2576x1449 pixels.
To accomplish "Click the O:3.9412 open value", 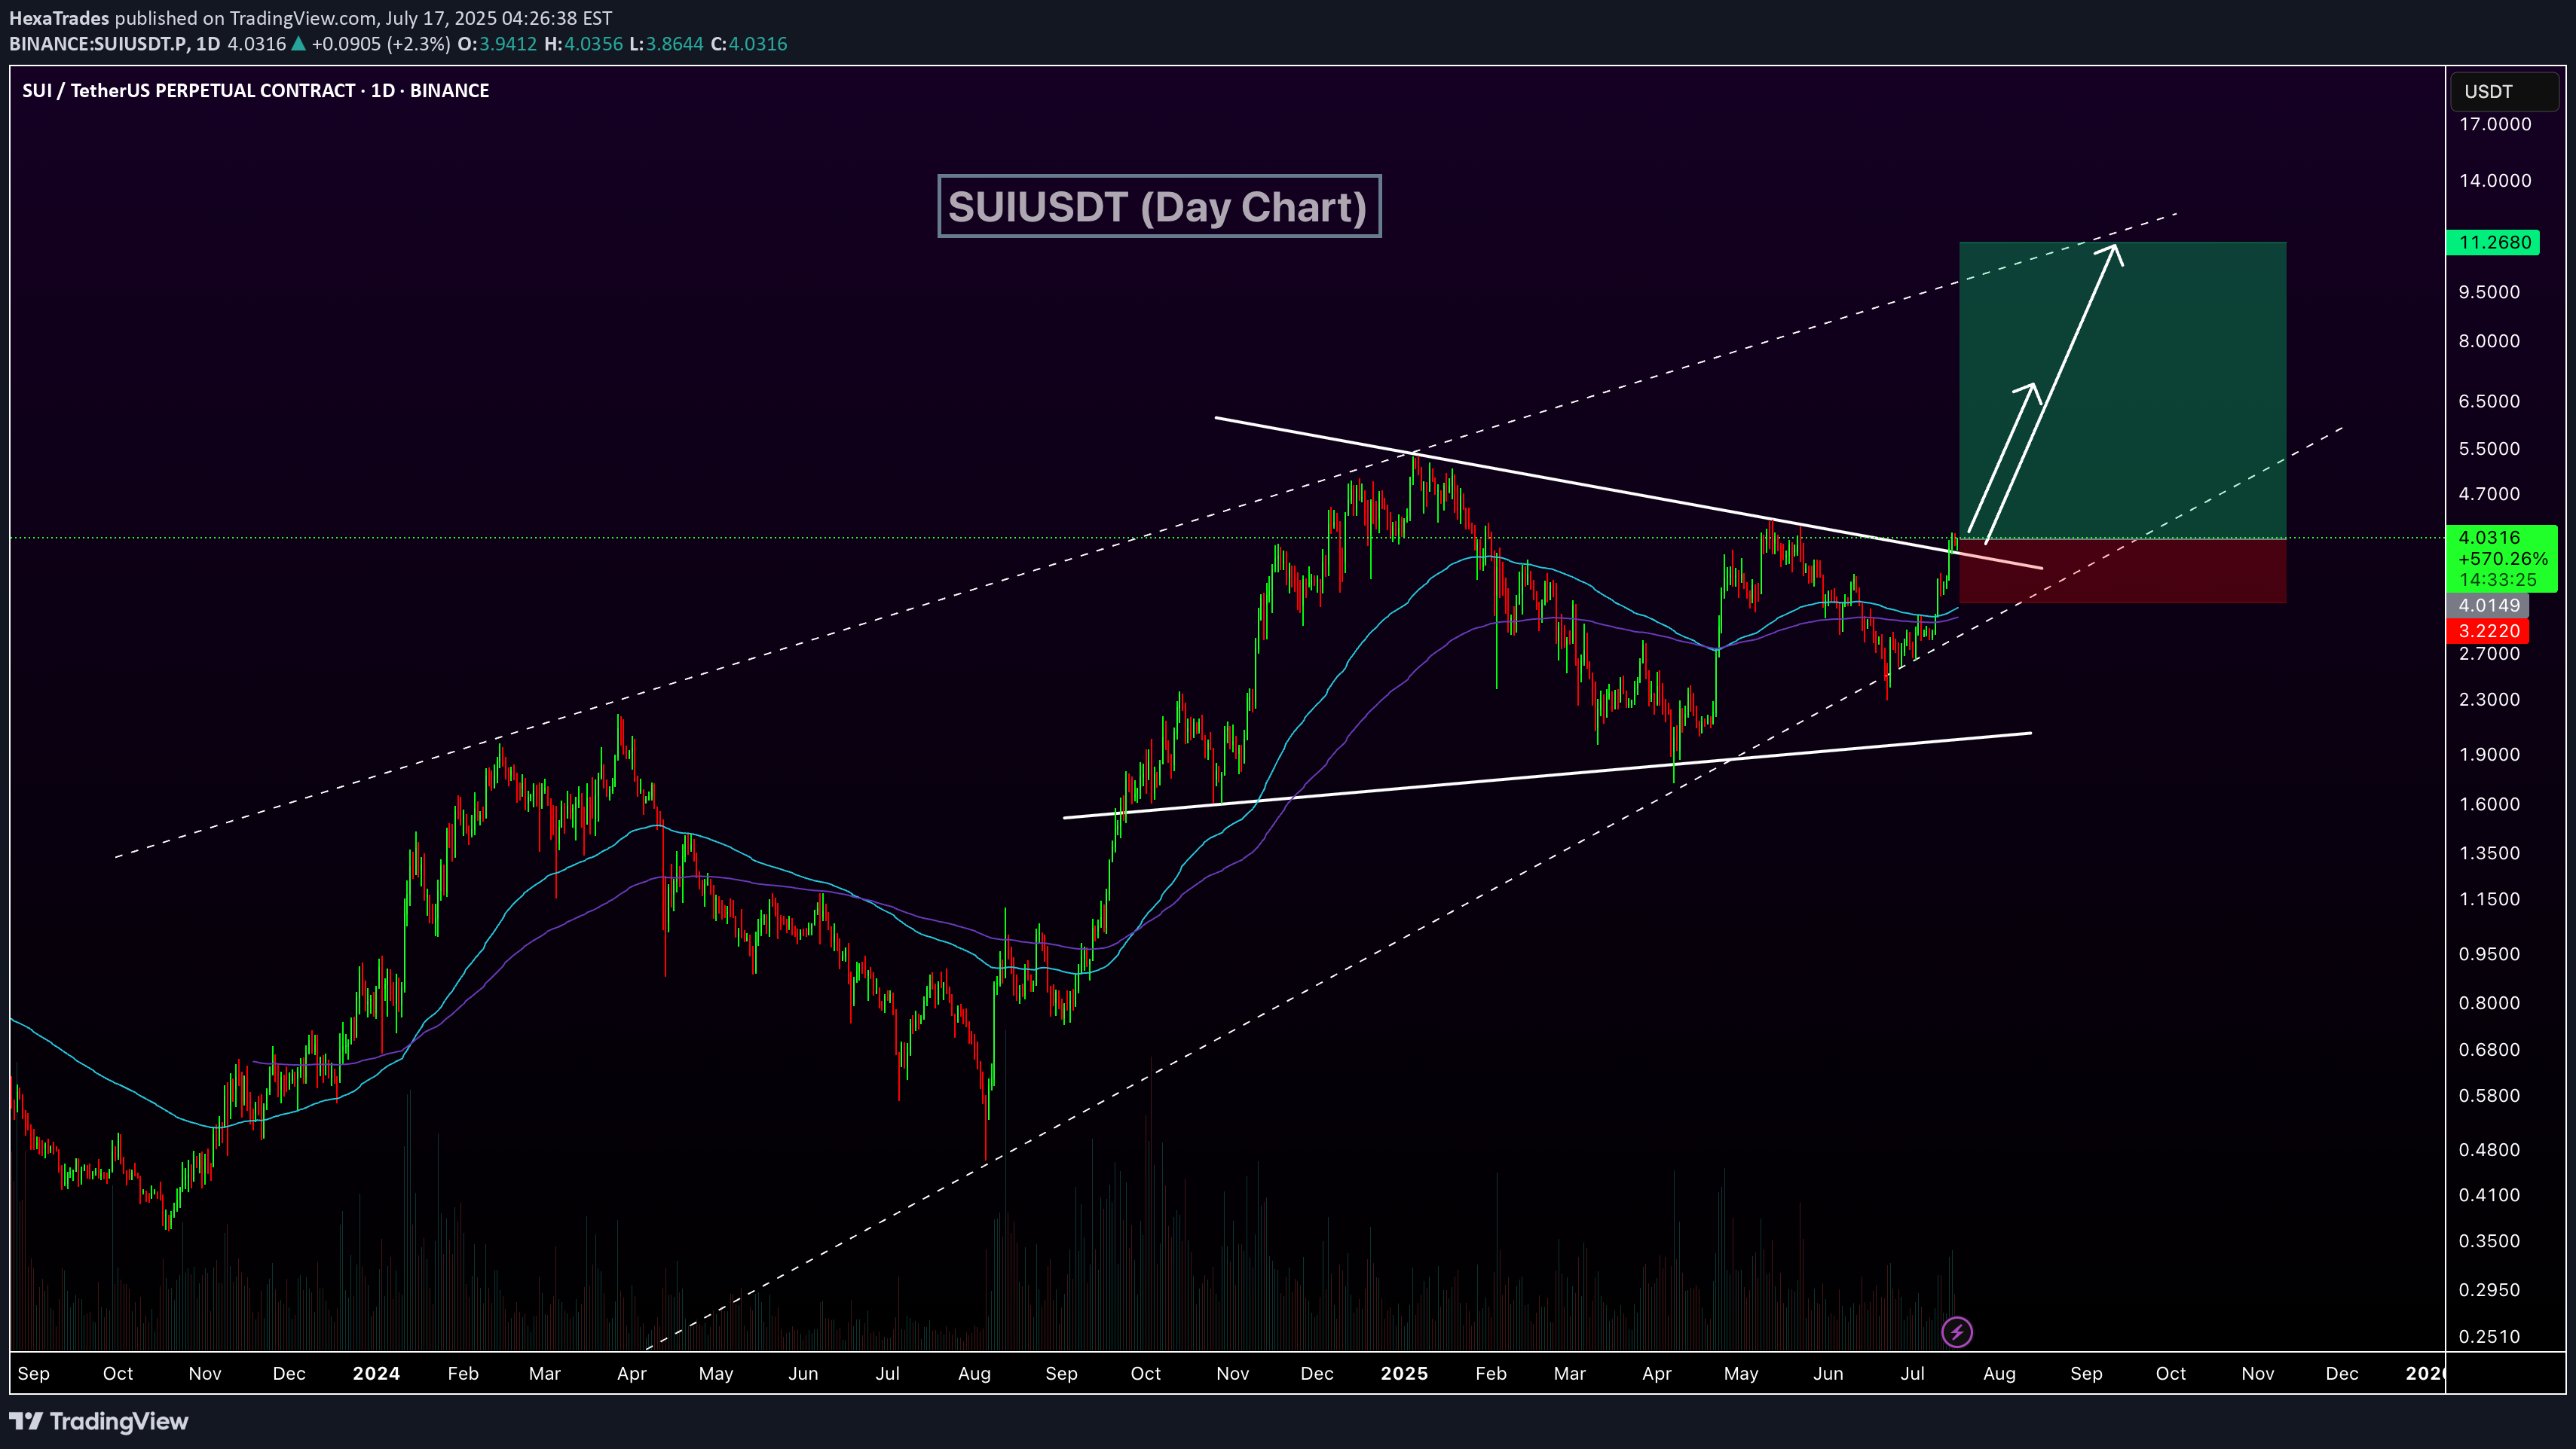I will tap(497, 44).
